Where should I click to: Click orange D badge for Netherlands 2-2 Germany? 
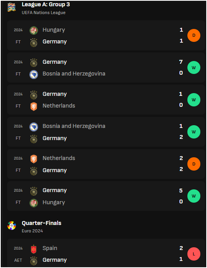194,164
